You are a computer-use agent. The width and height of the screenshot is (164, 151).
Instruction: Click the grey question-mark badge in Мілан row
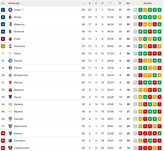click(x=135, y=17)
